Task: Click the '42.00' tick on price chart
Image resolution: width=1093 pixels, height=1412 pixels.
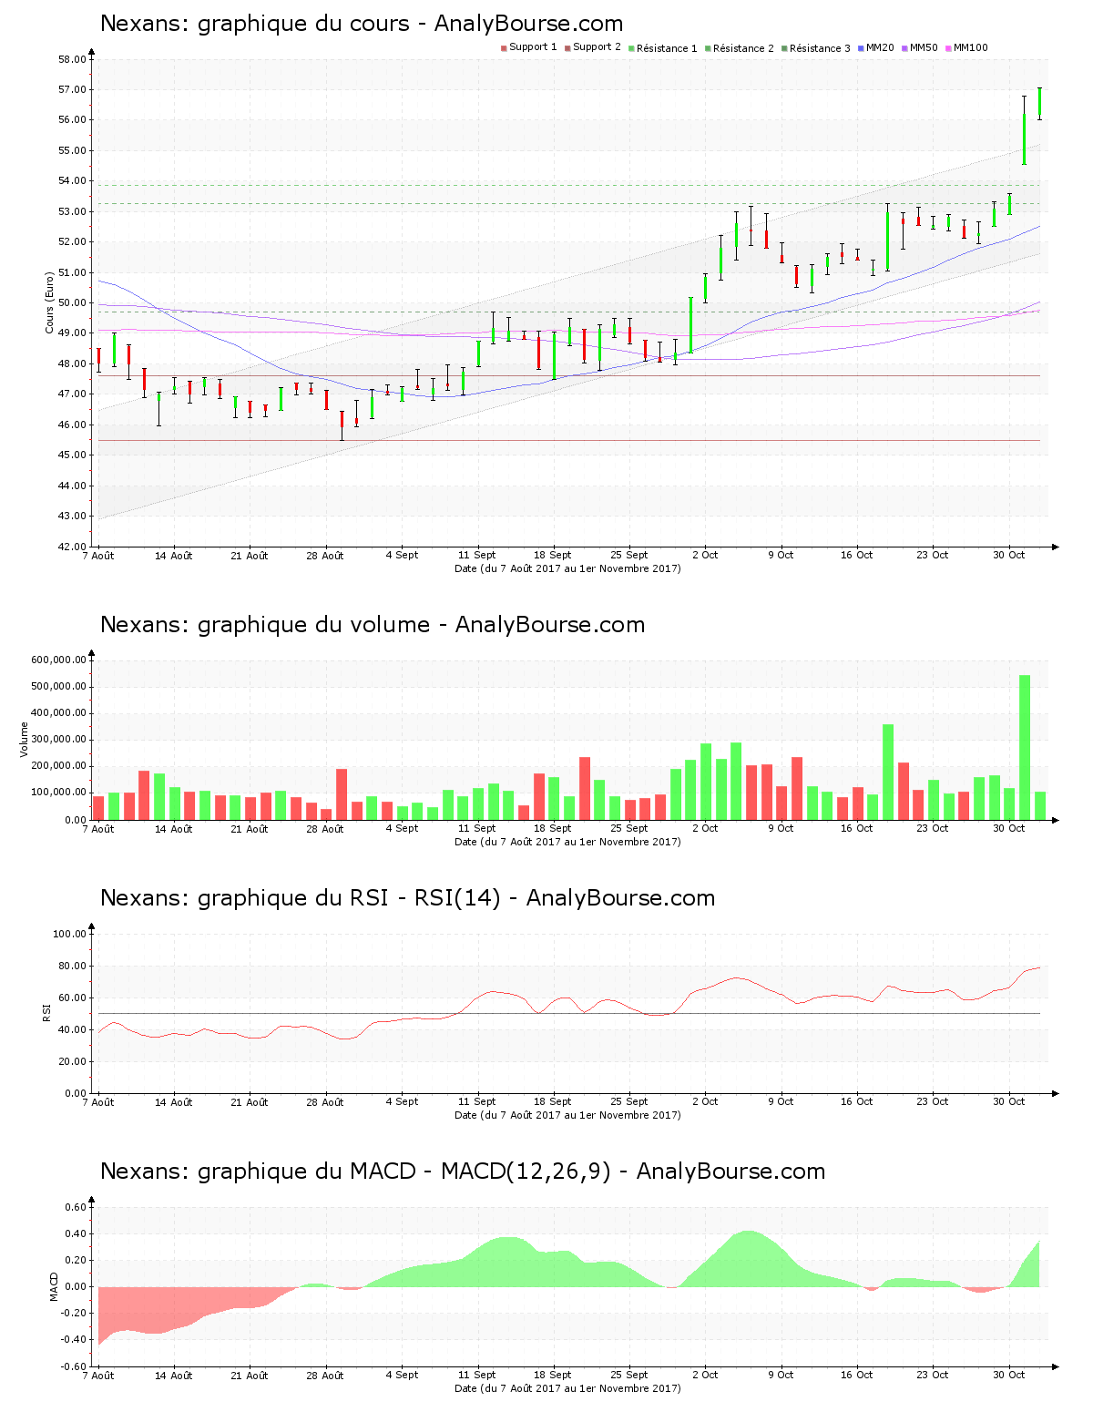Action: (x=72, y=547)
